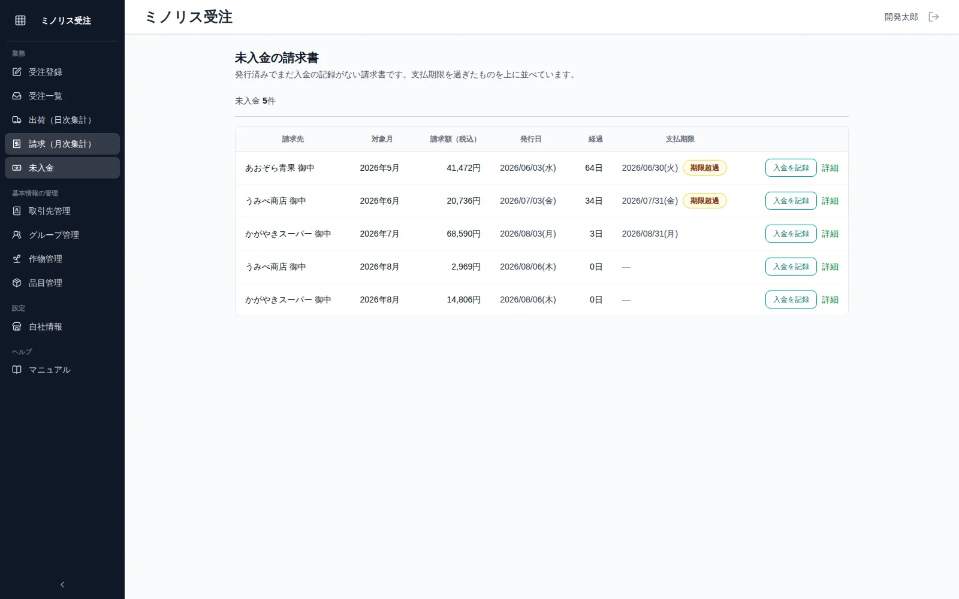Open 詳細 for うみべ商店 2026年8月
Image resolution: width=959 pixels, height=599 pixels.
click(830, 267)
